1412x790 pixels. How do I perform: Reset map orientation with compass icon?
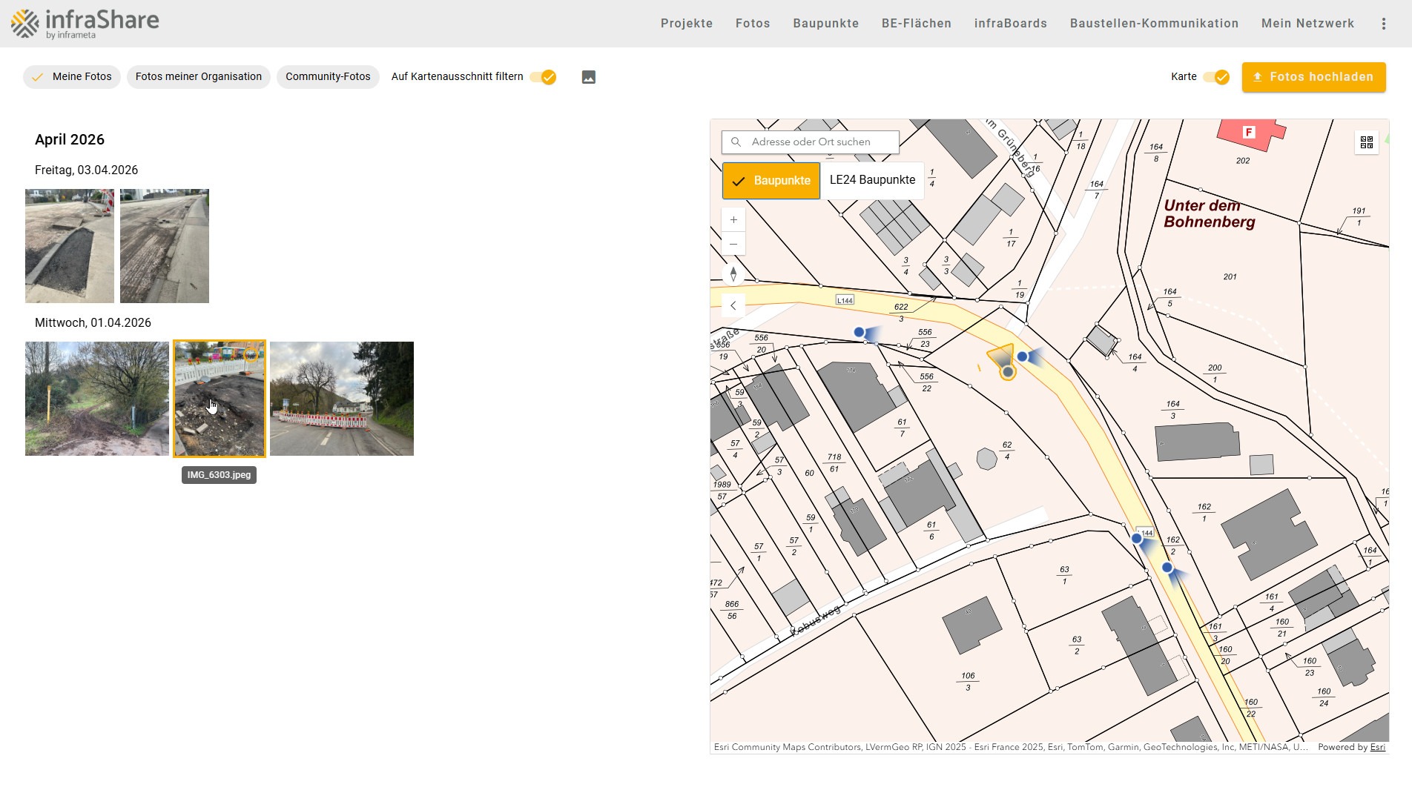pyautogui.click(x=733, y=274)
